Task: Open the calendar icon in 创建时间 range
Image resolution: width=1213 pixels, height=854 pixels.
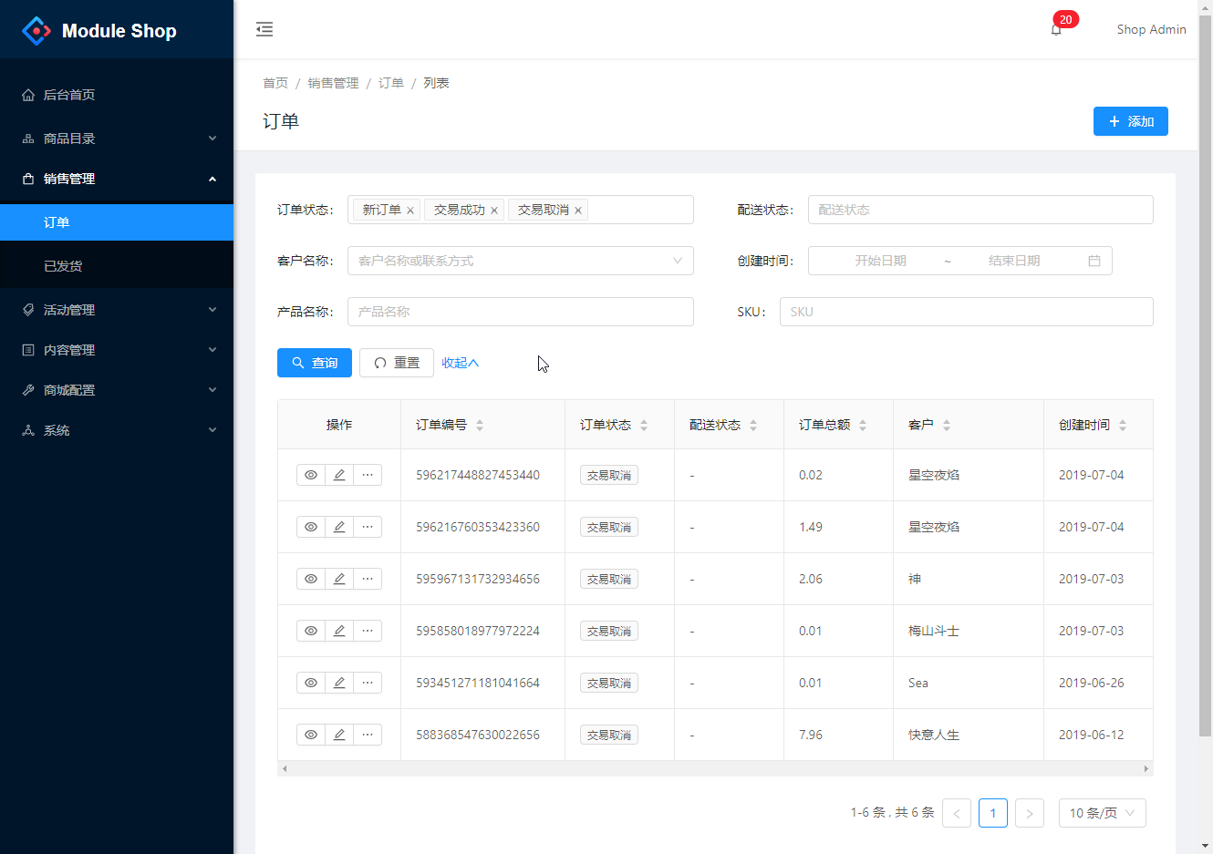Action: (x=1094, y=261)
